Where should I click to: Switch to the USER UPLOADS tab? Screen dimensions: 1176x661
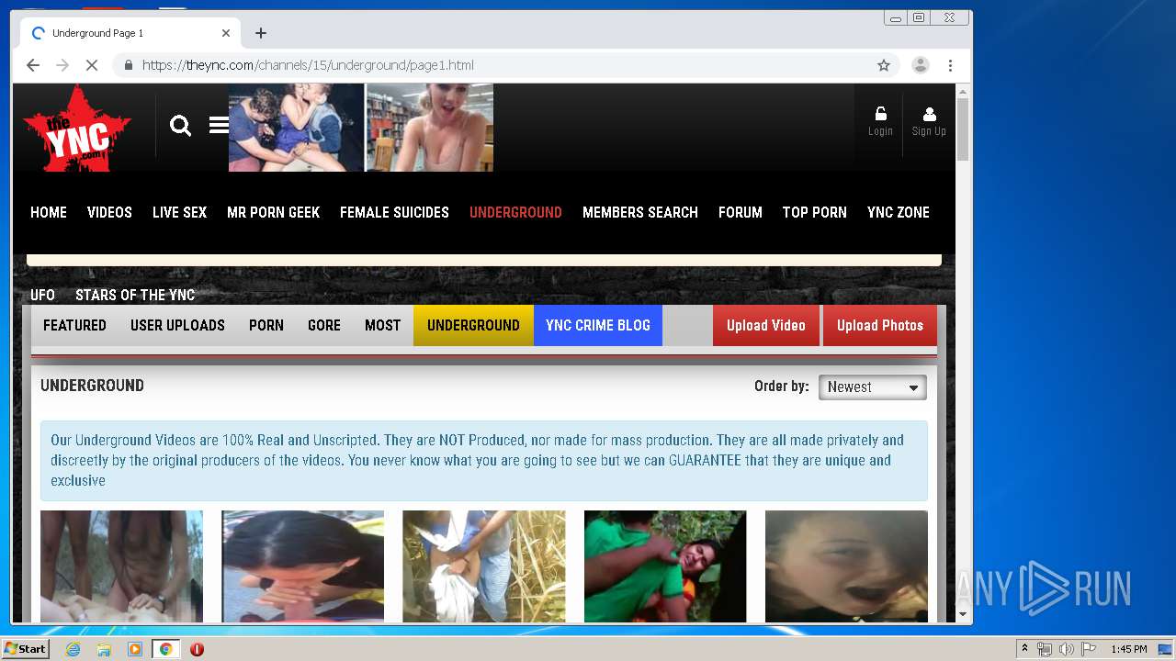click(x=177, y=325)
